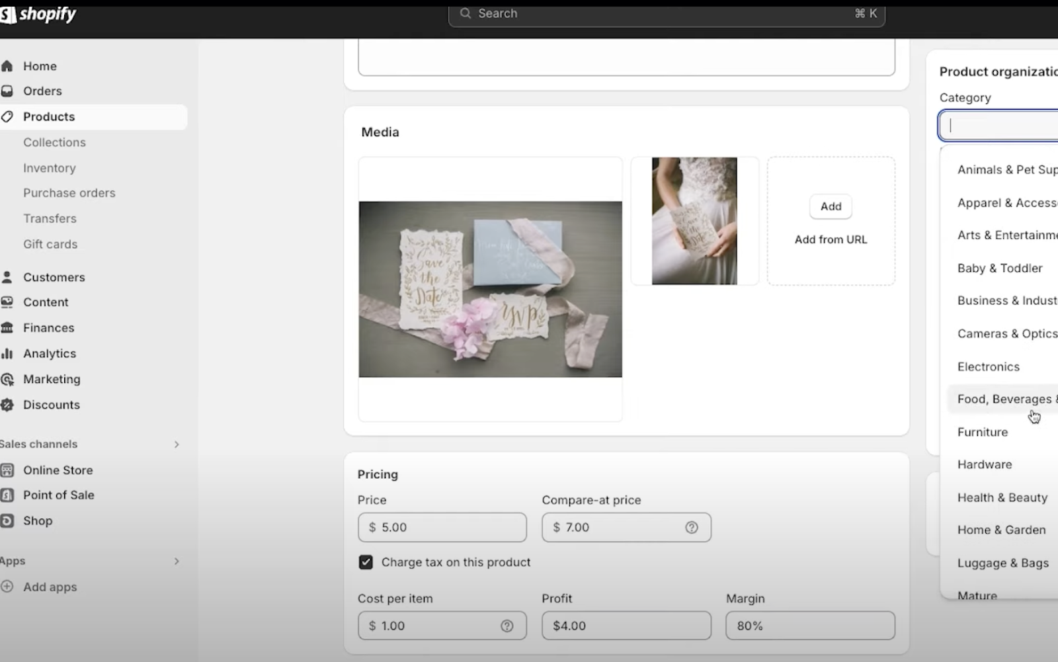Click the Products tag icon
The height and width of the screenshot is (662, 1058).
(7, 116)
